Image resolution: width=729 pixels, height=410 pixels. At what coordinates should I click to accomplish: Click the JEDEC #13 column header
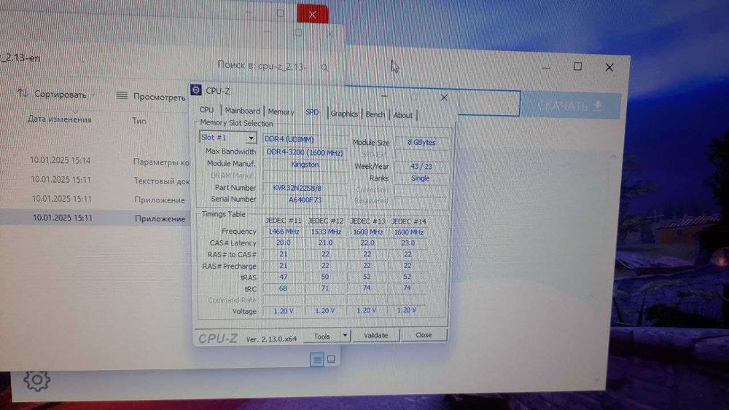[x=367, y=221]
